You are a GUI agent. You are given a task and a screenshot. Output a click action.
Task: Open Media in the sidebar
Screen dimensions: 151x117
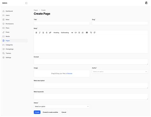[15, 37]
